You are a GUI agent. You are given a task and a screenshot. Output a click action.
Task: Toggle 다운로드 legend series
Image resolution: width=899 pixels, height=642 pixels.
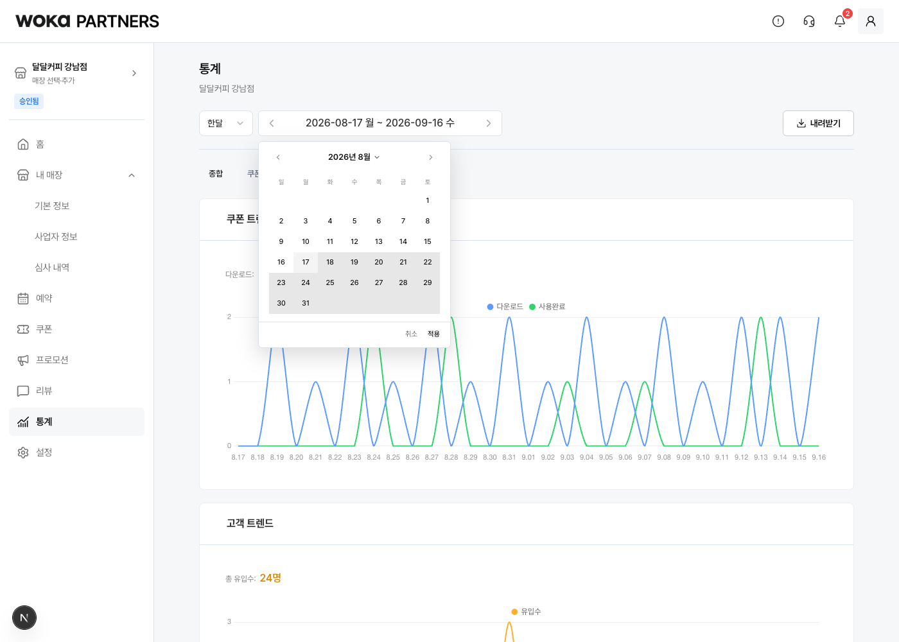point(505,307)
